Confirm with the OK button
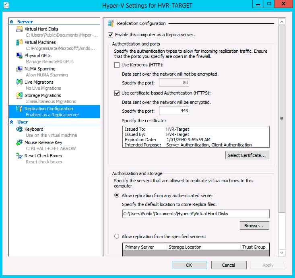 [189, 265]
